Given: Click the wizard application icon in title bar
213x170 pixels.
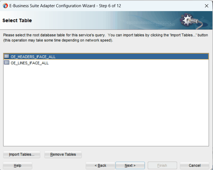Looking at the screenshot, I should 5,6.
